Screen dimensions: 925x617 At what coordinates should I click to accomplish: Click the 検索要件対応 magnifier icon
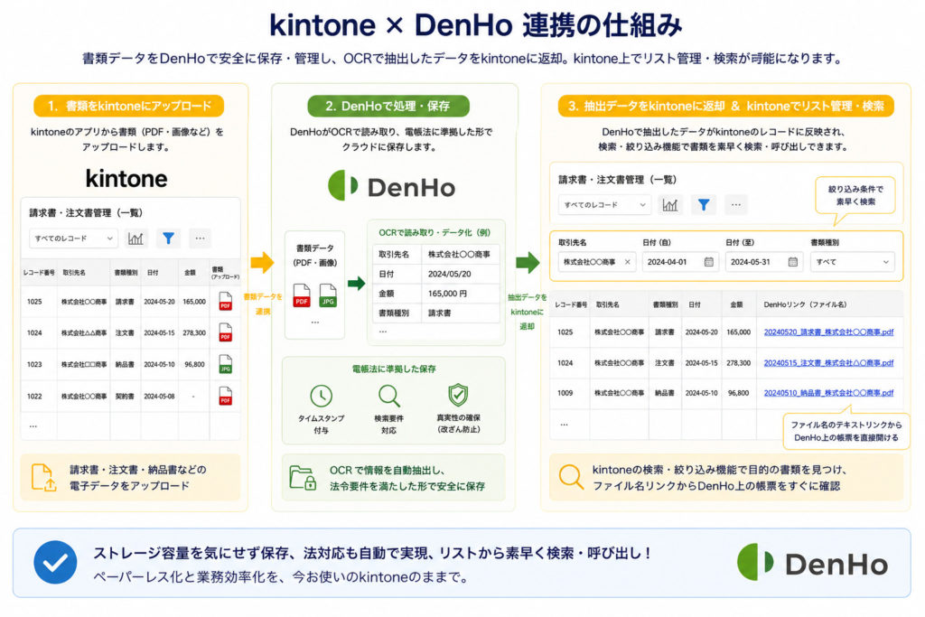389,396
